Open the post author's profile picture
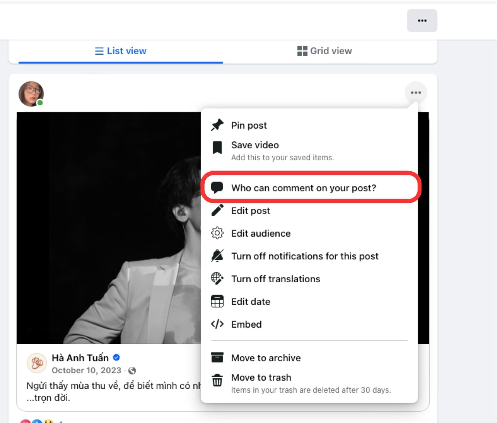The width and height of the screenshot is (497, 423). tap(31, 94)
